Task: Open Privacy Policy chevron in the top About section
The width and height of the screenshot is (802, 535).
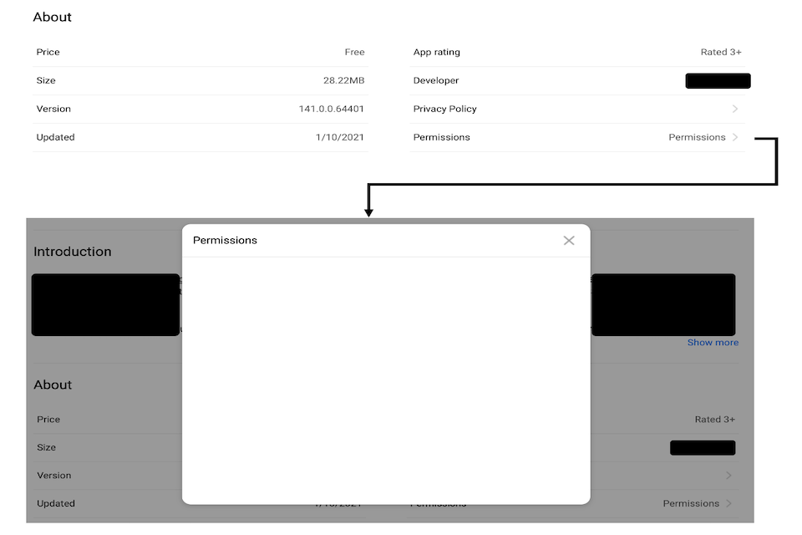Action: (735, 109)
